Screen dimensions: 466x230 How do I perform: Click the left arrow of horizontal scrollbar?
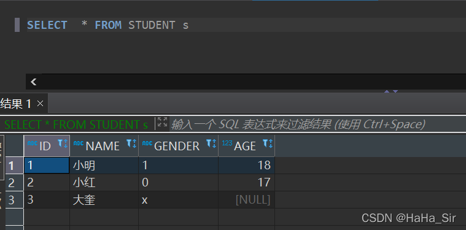click(34, 82)
